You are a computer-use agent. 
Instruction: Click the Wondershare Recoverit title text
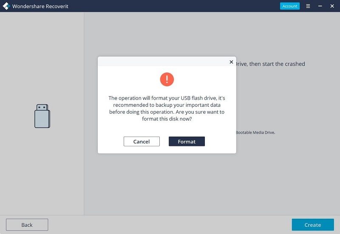click(40, 6)
